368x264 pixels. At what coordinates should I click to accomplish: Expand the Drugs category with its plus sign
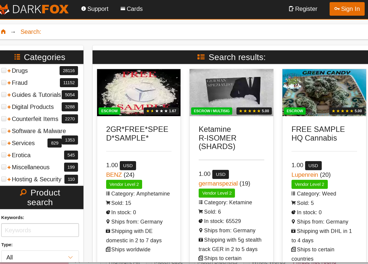[x=9, y=70]
